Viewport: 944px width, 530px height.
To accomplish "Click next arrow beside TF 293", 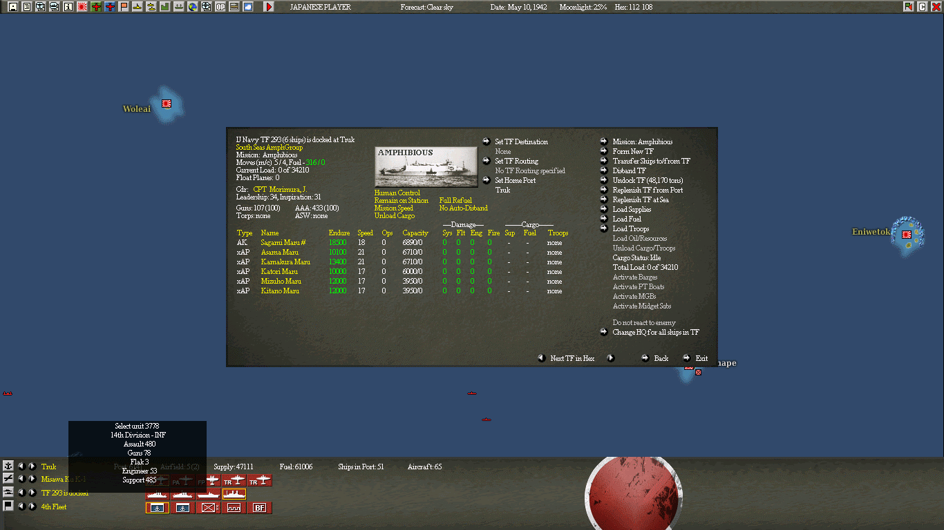I will pyautogui.click(x=32, y=492).
